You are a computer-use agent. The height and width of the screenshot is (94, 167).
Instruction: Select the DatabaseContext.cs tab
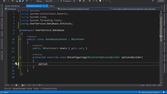click(34, 6)
